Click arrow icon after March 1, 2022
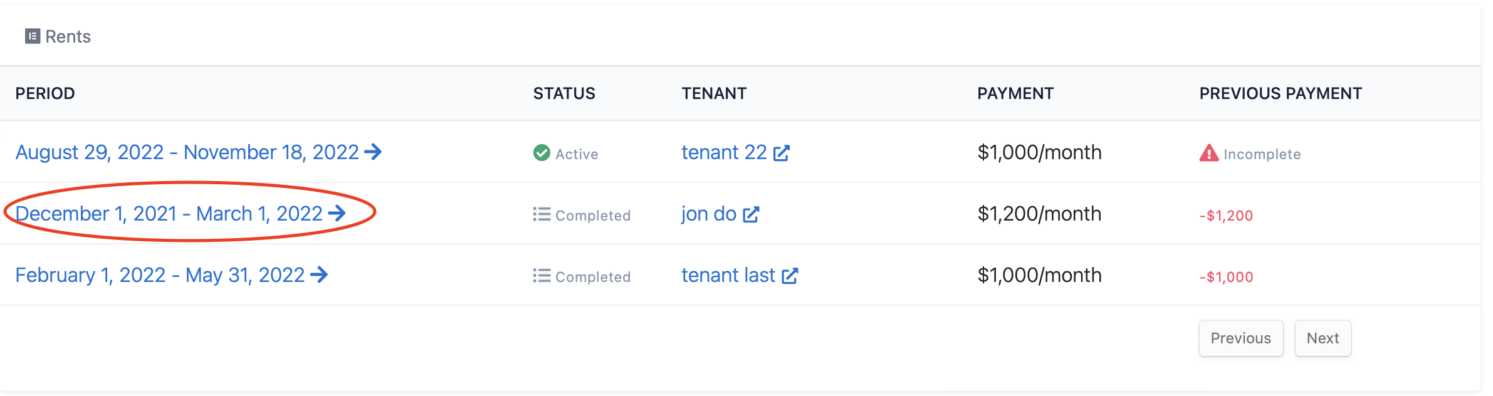Viewport: 1493px width, 396px height. 337,213
